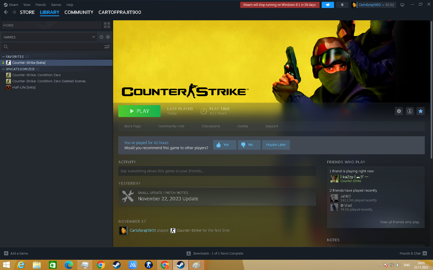Image resolution: width=433 pixels, height=270 pixels.
Task: Expand the GAMES collection dropdown
Action: (x=93, y=37)
